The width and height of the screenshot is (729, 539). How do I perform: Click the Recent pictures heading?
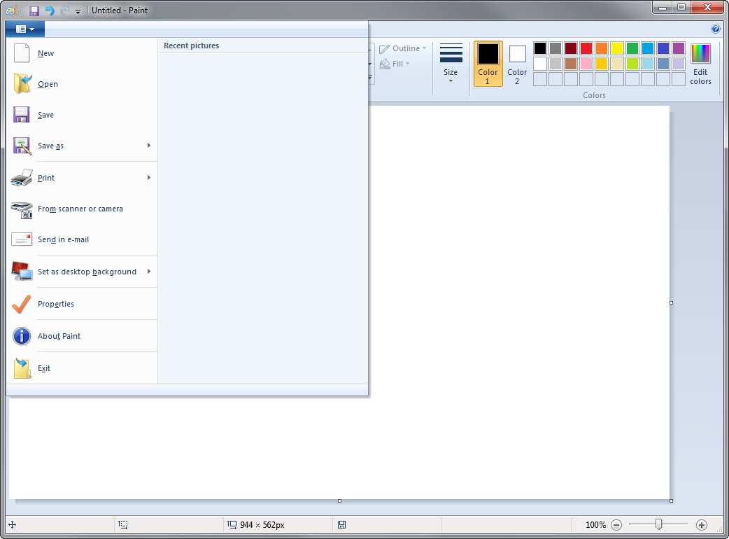191,45
